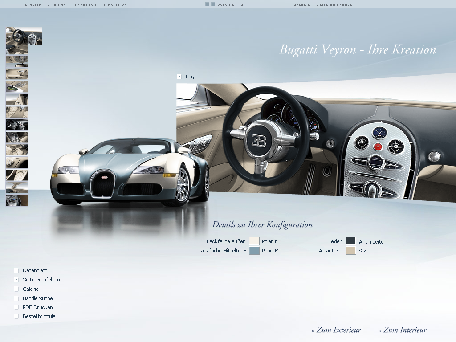Switch site language to English

[33, 4]
